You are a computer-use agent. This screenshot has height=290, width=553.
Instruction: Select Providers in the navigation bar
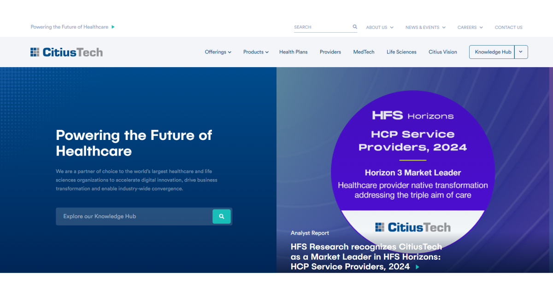pyautogui.click(x=330, y=52)
